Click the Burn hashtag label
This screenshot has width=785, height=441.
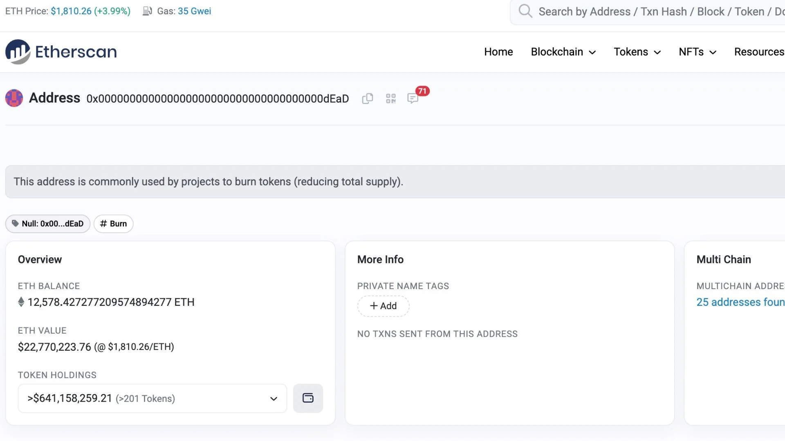click(113, 224)
